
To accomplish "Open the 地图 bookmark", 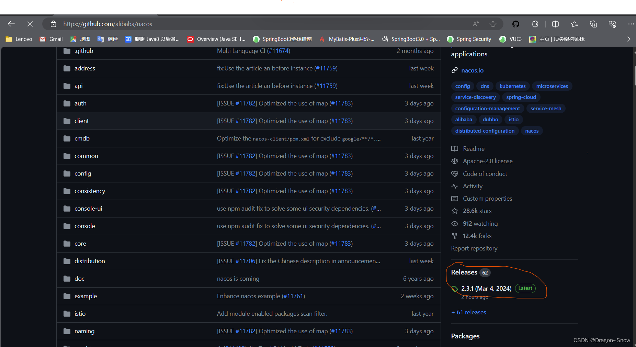I will coord(80,39).
